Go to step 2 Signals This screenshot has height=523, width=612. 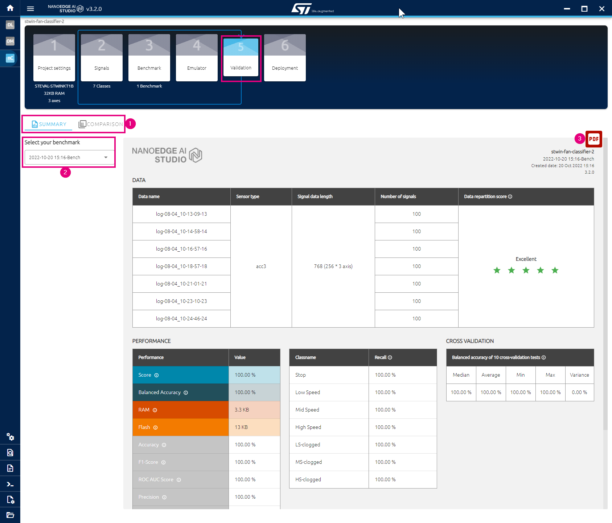102,57
